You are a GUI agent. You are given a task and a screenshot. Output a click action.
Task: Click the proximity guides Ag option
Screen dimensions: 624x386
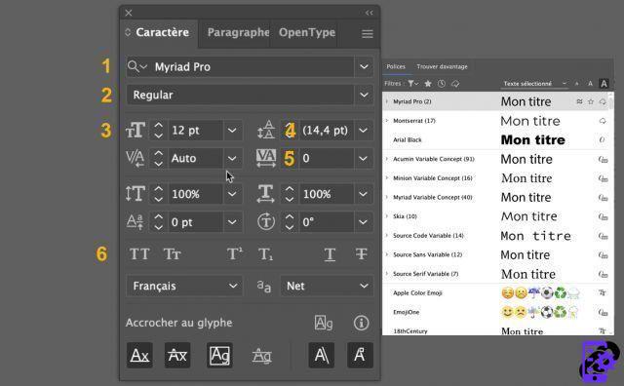click(262, 355)
